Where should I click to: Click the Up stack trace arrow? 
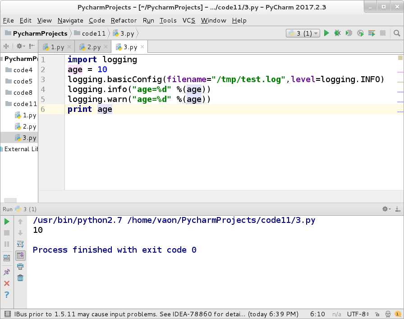20,222
